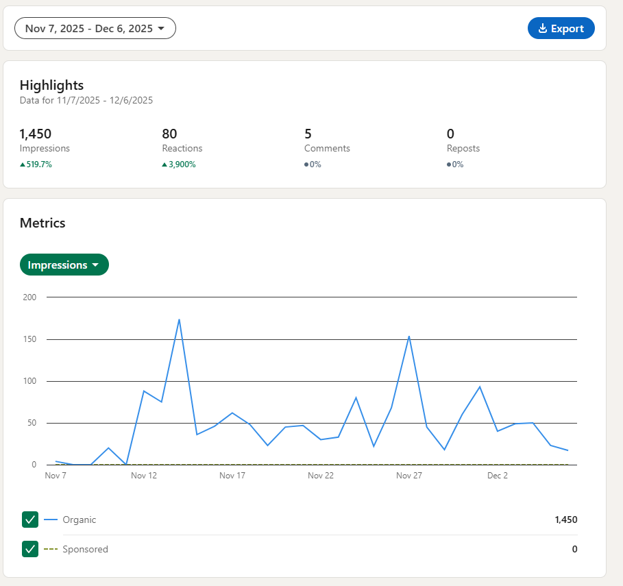The image size is (623, 586).
Task: Click the chart peak above Nov 27
Action: point(409,337)
